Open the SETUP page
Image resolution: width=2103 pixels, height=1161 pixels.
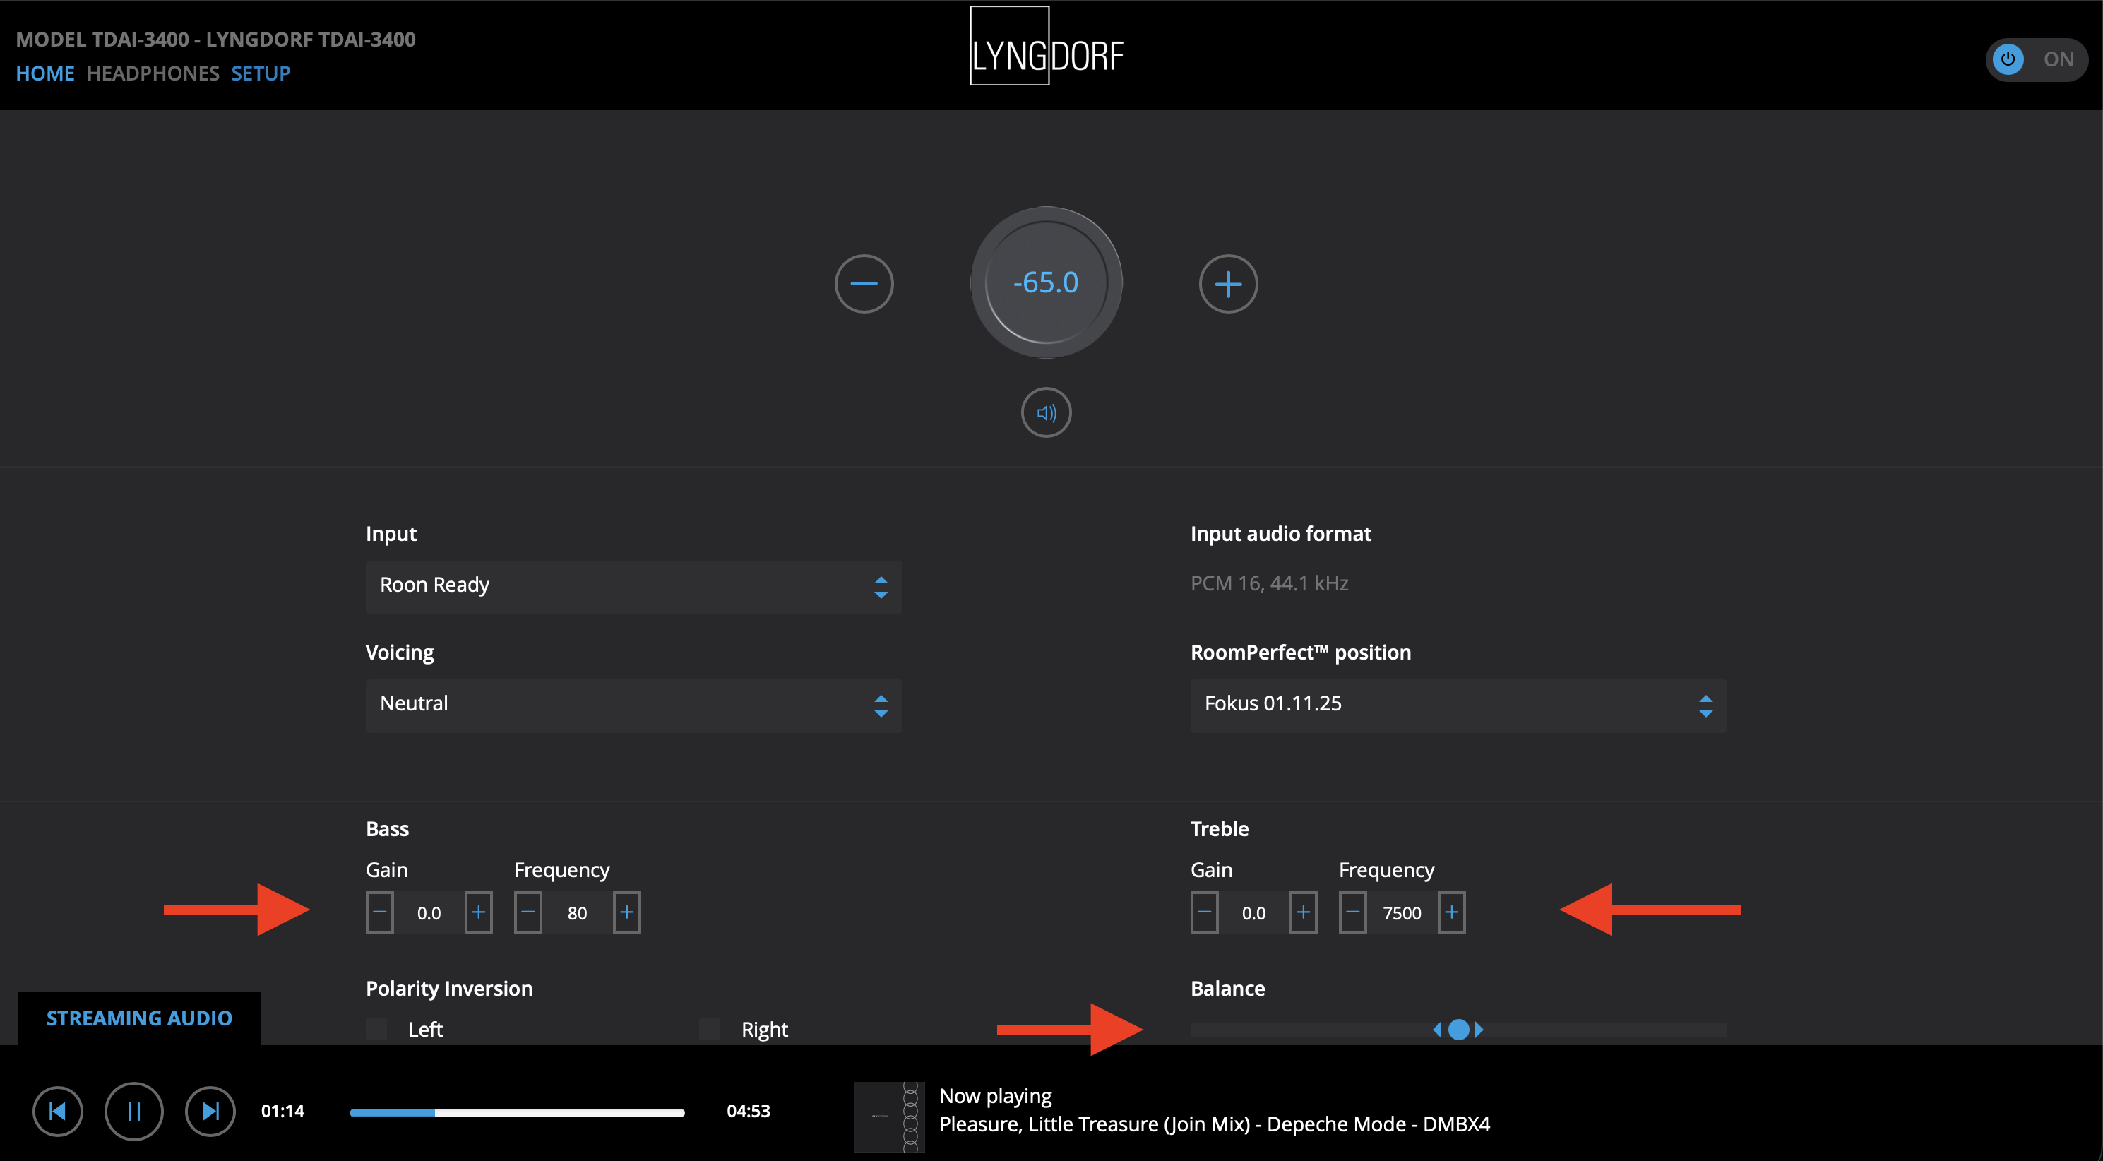pos(261,73)
